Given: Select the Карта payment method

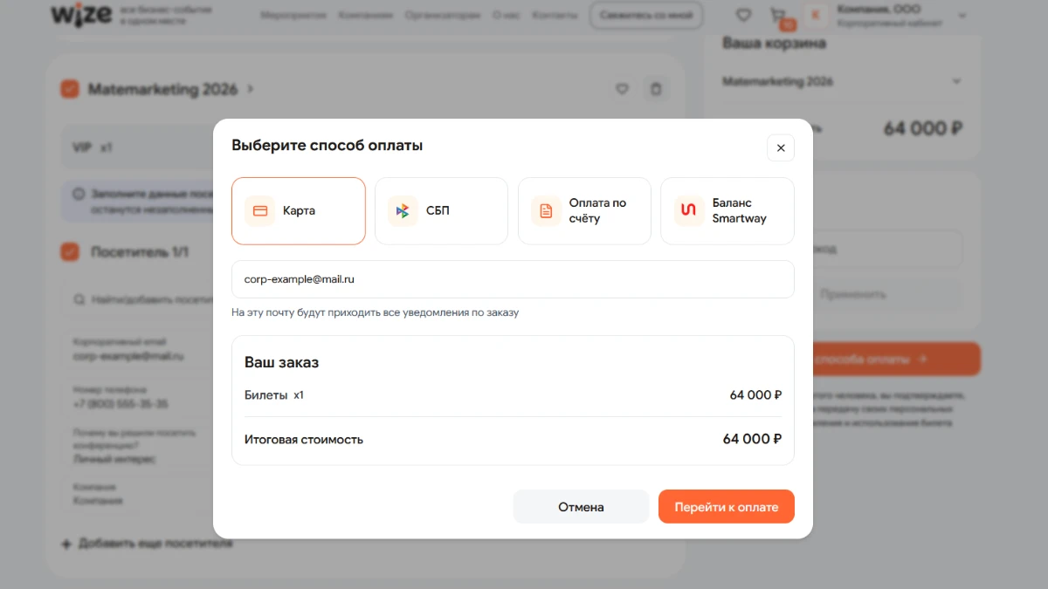Looking at the screenshot, I should pyautogui.click(x=299, y=211).
